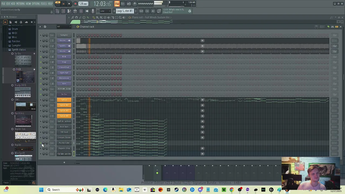The height and width of the screenshot is (194, 345).
Task: Click the red record button
Action: (75, 4)
